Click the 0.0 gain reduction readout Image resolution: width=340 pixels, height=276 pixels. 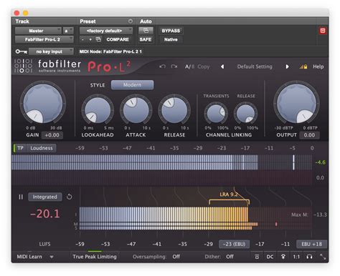(320, 177)
